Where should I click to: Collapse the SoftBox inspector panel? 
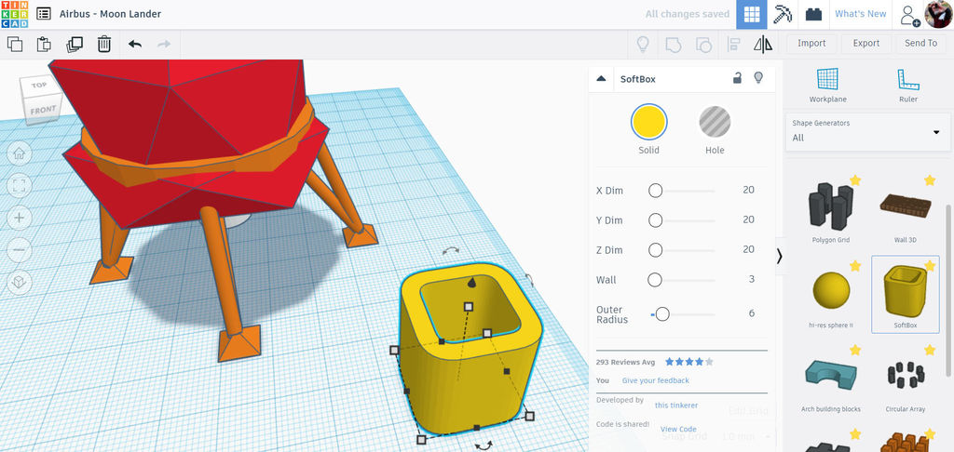point(601,78)
